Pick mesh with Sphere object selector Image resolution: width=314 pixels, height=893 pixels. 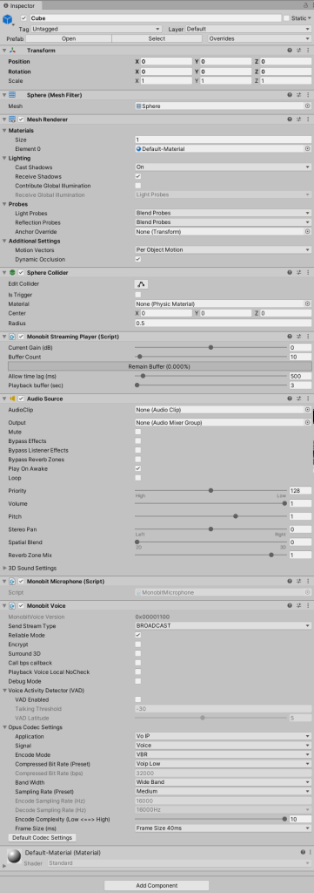(x=308, y=106)
